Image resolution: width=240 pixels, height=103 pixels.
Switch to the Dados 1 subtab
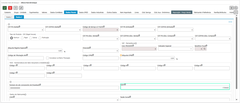[x=9, y=17]
